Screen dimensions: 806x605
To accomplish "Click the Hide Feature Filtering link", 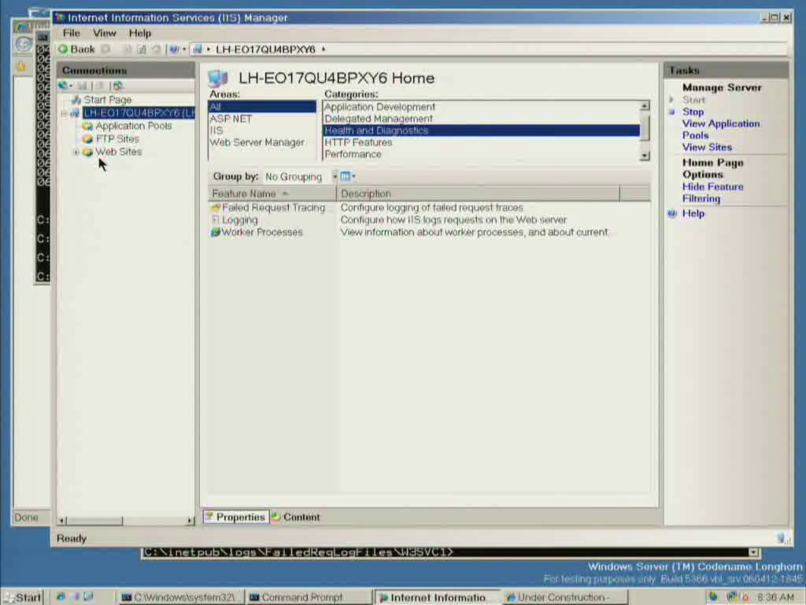I will click(x=712, y=193).
